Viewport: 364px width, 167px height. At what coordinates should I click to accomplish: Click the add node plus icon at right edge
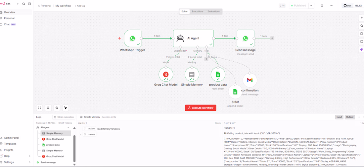coord(361,17)
